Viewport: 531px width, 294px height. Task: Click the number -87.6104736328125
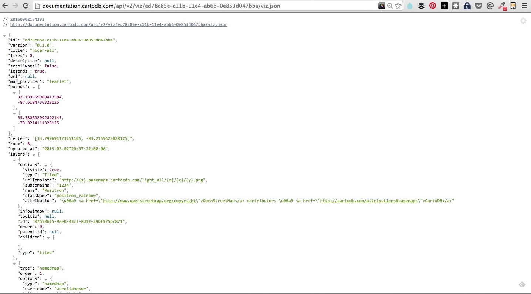coord(38,102)
